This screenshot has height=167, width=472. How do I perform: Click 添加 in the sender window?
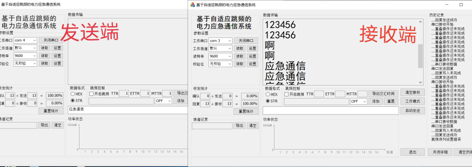point(180,101)
